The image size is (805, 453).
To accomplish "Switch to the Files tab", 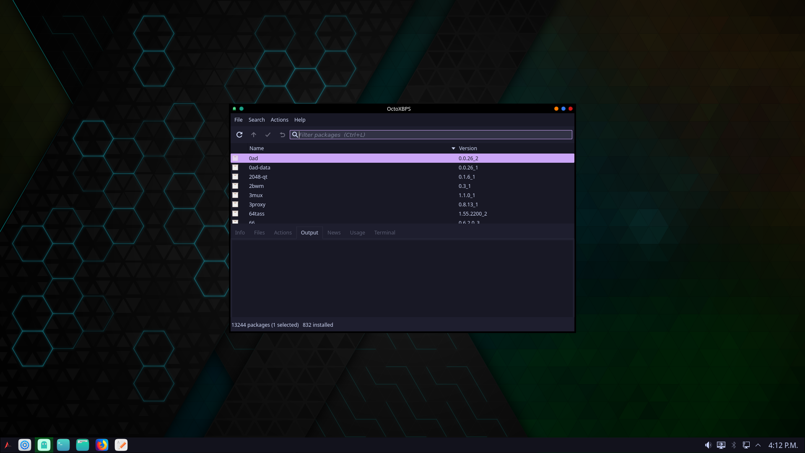I will 259,233.
